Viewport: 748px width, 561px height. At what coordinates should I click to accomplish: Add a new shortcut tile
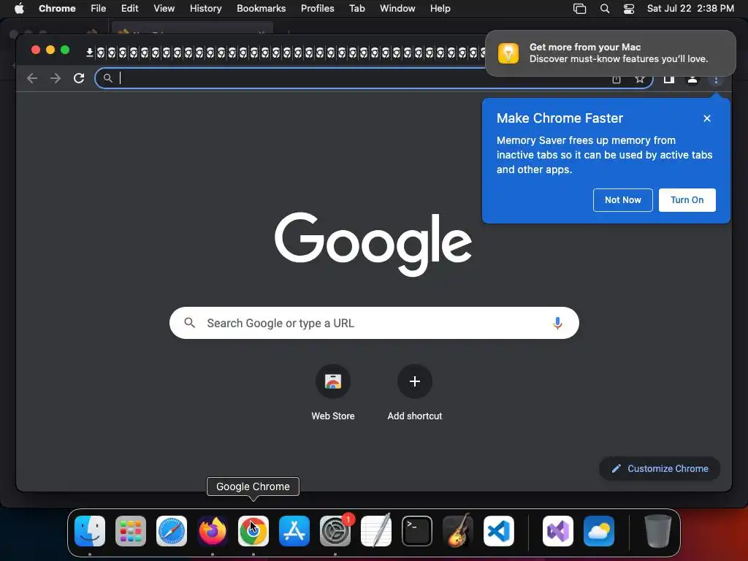click(415, 393)
